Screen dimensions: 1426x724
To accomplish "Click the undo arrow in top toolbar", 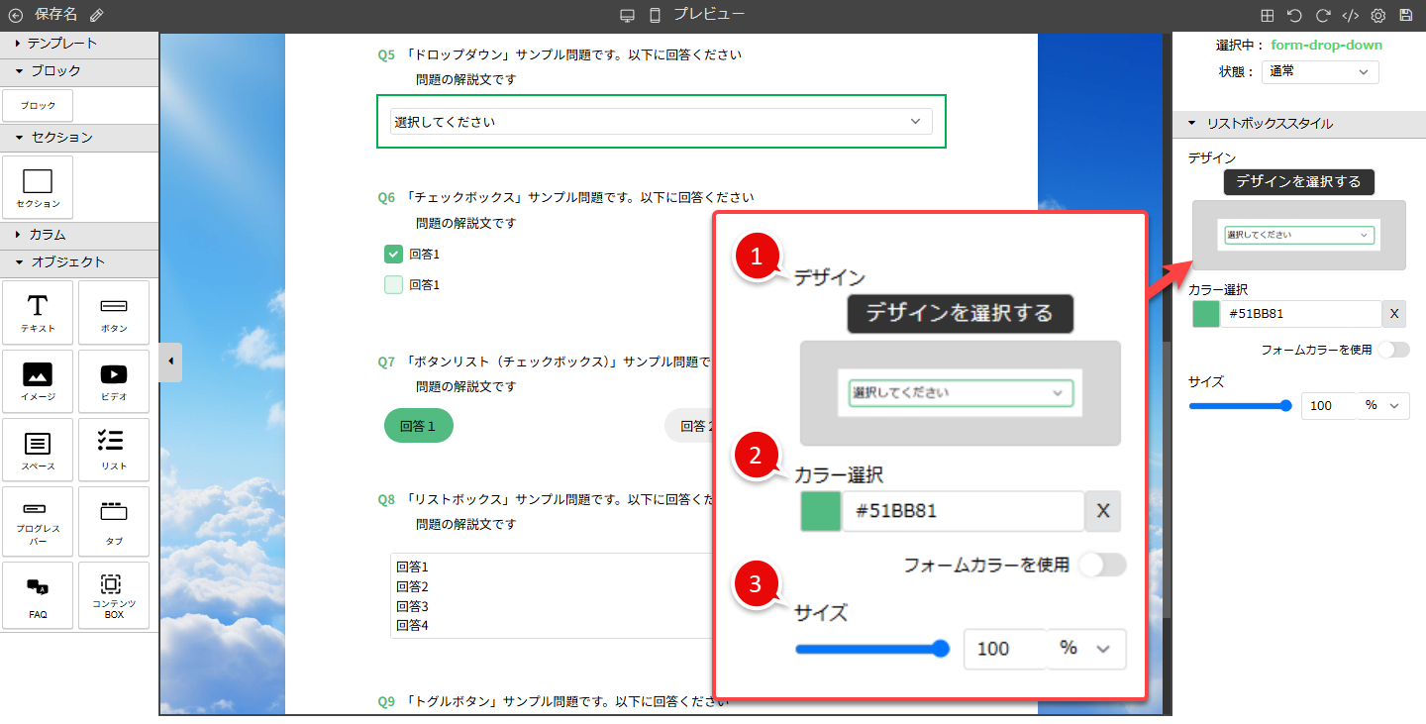I will pos(1294,15).
